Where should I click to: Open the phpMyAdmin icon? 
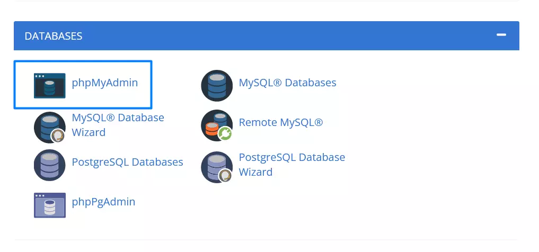coord(49,86)
